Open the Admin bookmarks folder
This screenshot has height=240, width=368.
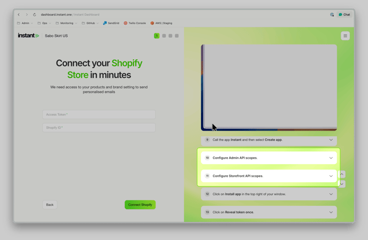(25, 23)
